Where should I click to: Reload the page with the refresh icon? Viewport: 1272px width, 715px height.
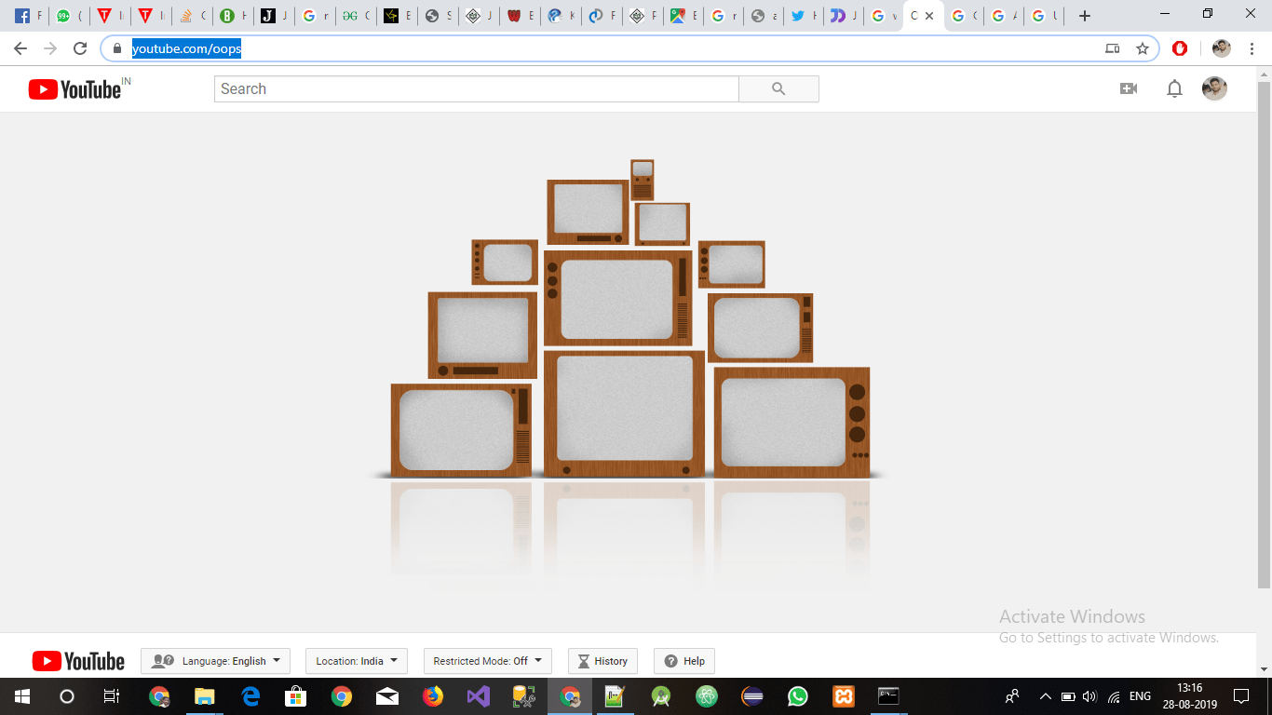[80, 48]
